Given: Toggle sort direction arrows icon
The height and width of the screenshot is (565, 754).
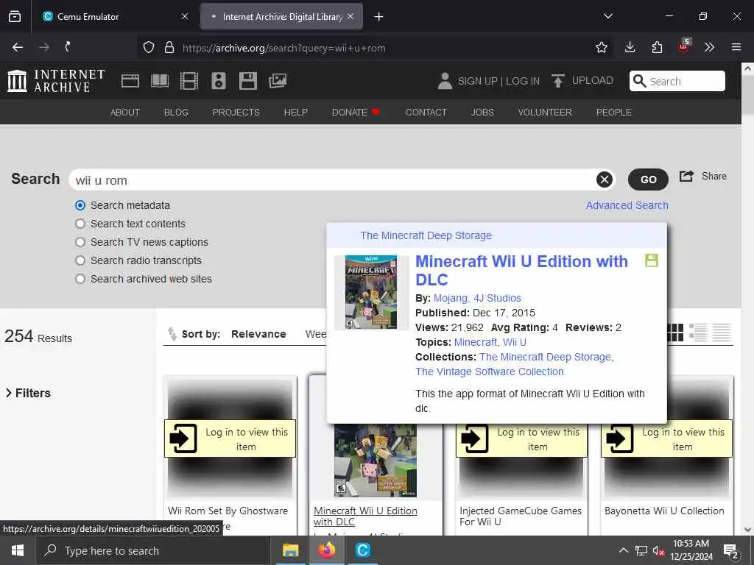Looking at the screenshot, I should pyautogui.click(x=172, y=333).
